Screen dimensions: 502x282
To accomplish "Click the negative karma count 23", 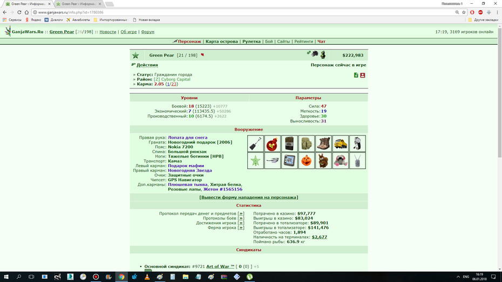I will point(174,84).
